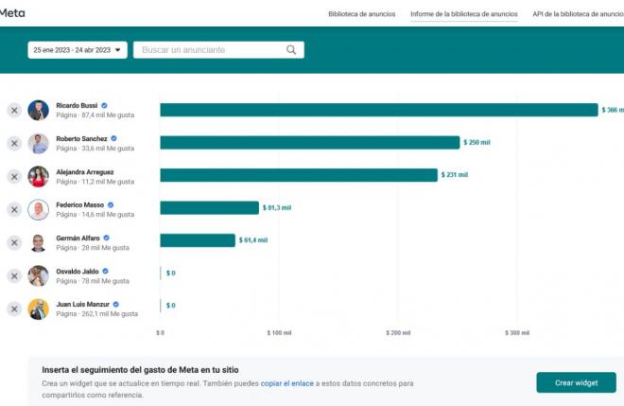This screenshot has height=406, width=624.
Task: Click the '$ 61,4 mil' value label
Action: tap(253, 239)
